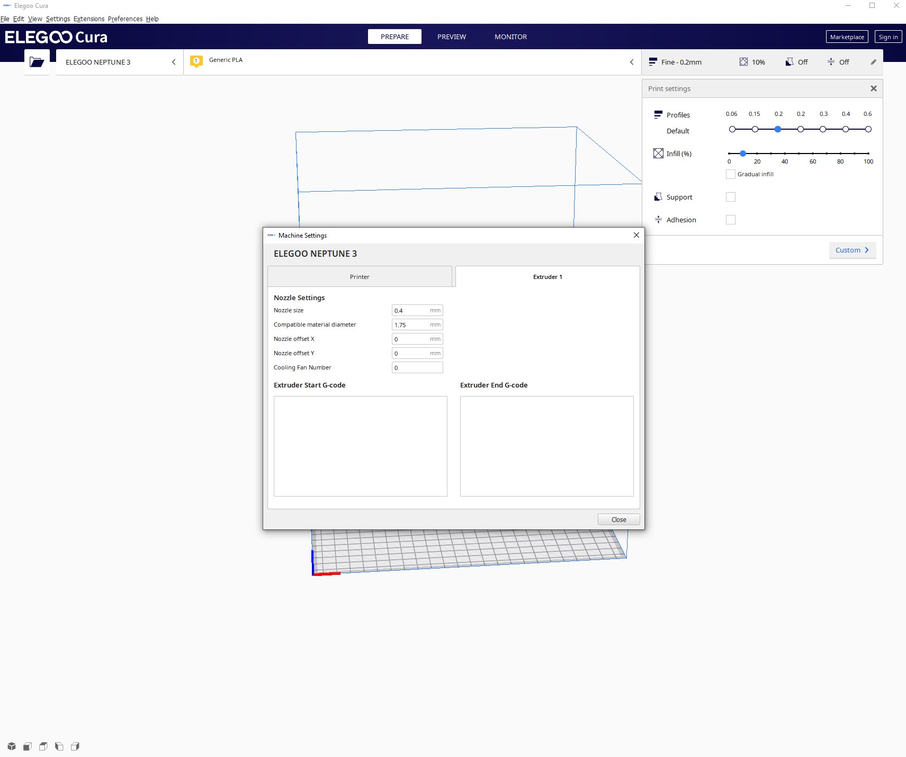This screenshot has height=757, width=906.
Task: Expand the ELEGOO NEPTUNE 3 printer selector
Action: pos(120,62)
